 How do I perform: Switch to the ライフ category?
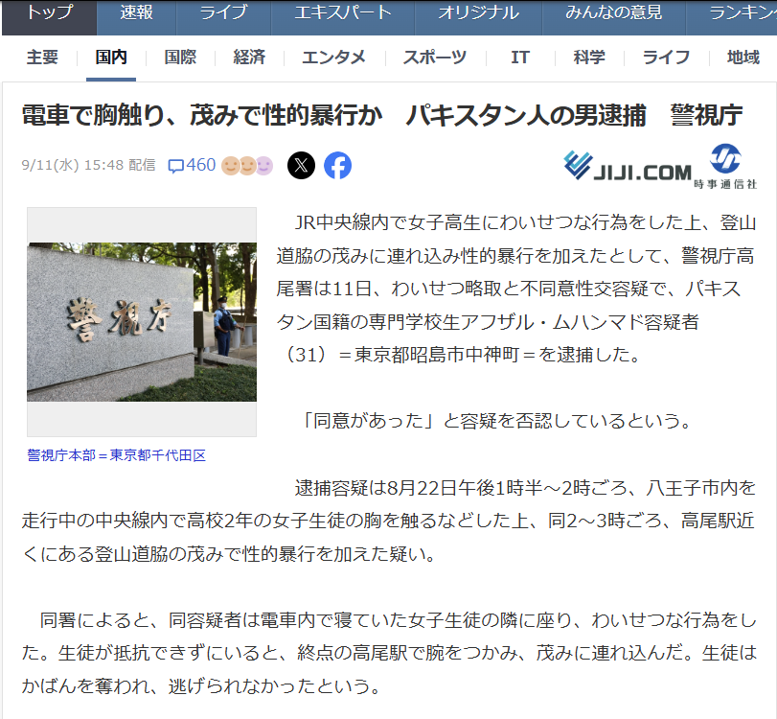point(666,58)
